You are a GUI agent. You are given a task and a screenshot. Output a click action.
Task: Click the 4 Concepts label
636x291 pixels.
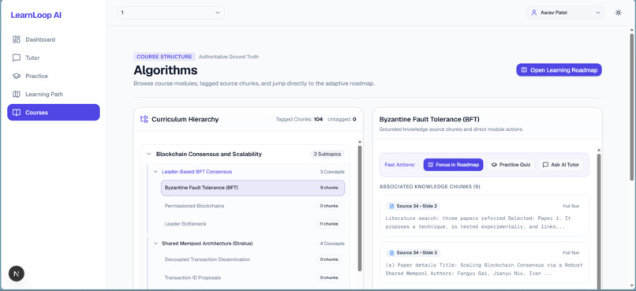click(331, 244)
